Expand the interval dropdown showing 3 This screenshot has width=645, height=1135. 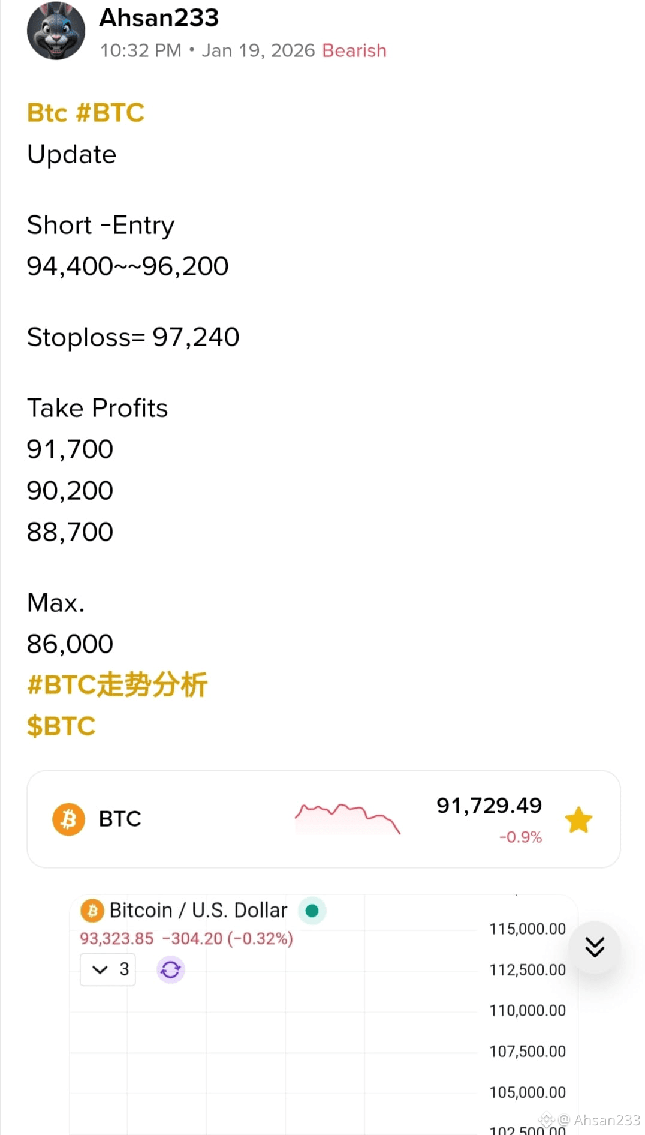pyautogui.click(x=108, y=969)
